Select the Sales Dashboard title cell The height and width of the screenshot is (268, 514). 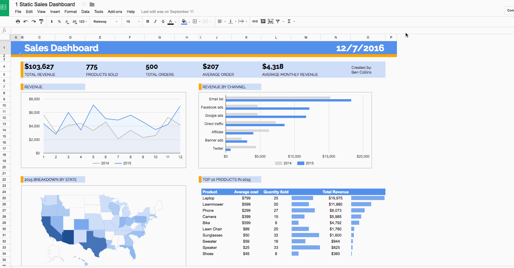coord(61,48)
